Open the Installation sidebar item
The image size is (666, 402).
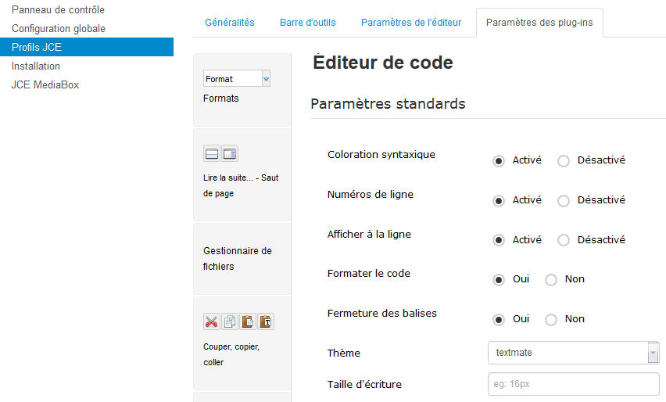click(36, 66)
